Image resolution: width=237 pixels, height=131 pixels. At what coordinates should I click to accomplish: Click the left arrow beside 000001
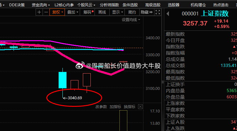pyautogui.click(x=168, y=14)
